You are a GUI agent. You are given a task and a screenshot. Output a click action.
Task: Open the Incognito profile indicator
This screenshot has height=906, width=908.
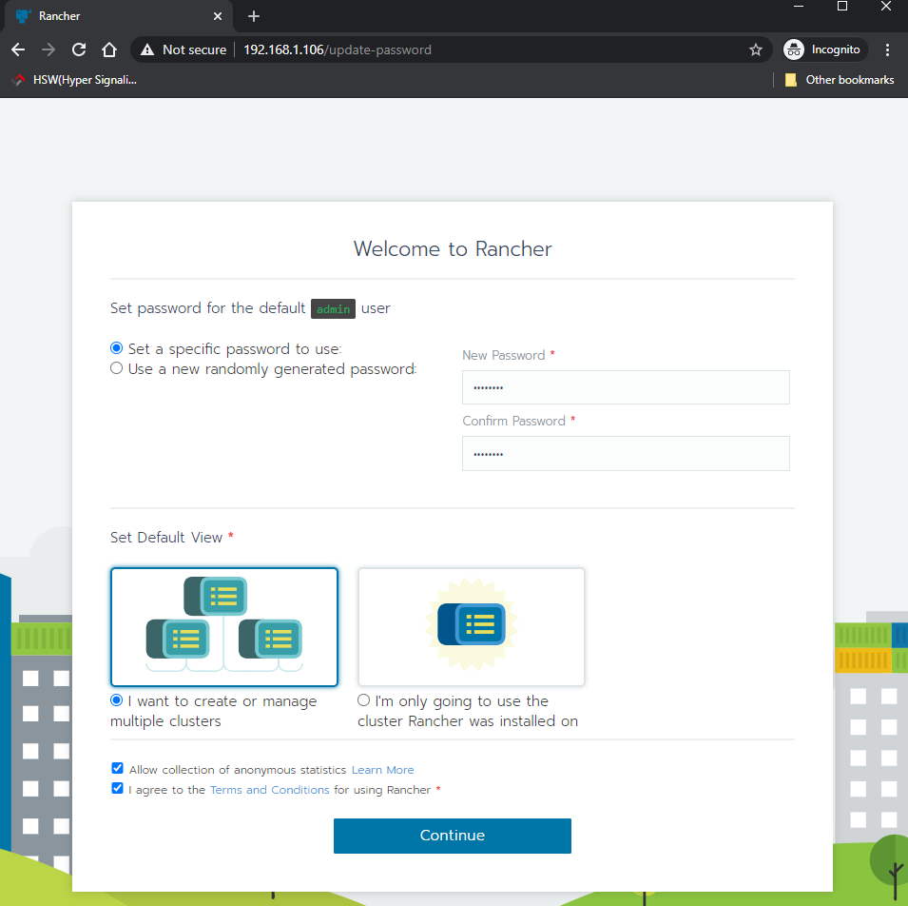824,49
